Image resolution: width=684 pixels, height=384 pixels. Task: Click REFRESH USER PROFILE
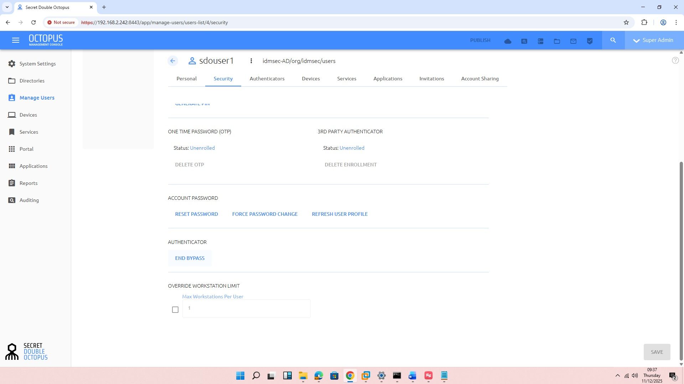340,214
